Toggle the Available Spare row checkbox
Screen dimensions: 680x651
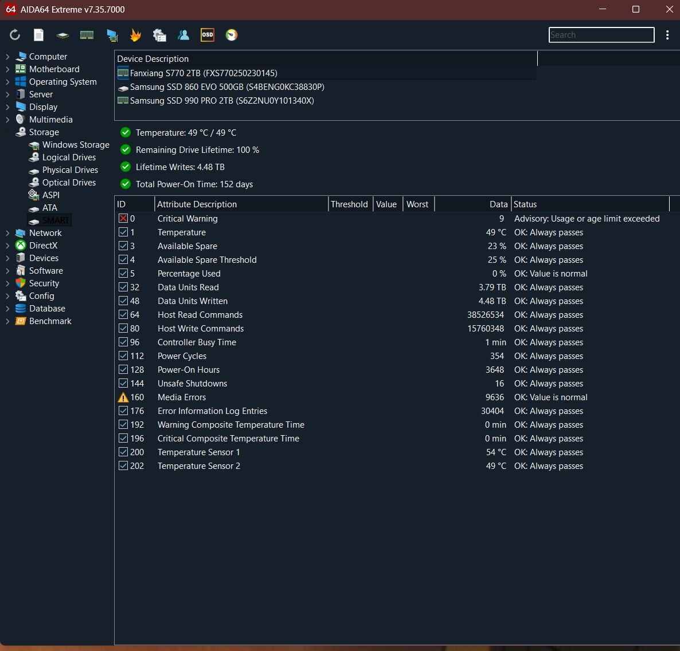(123, 246)
